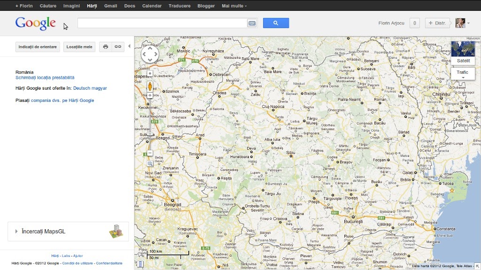The width and height of the screenshot is (481, 270).
Task: Open Traducere from the top bar
Action: tap(179, 6)
